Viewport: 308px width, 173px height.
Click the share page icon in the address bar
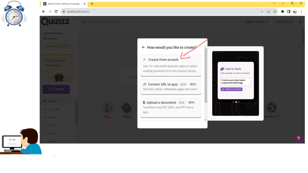tap(269, 12)
